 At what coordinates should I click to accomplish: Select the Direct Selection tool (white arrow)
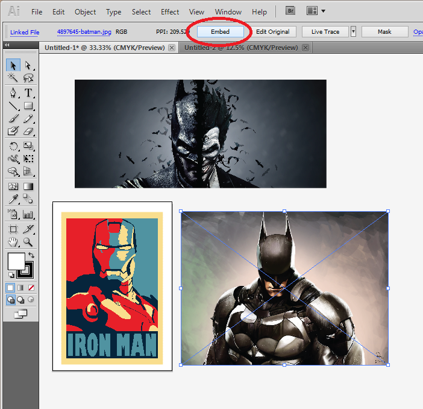(x=28, y=65)
